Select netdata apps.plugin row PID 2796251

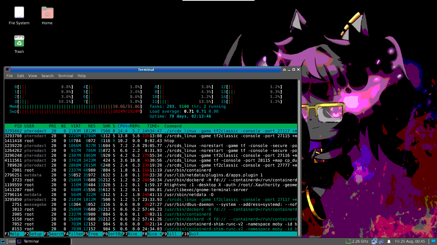tap(151, 175)
